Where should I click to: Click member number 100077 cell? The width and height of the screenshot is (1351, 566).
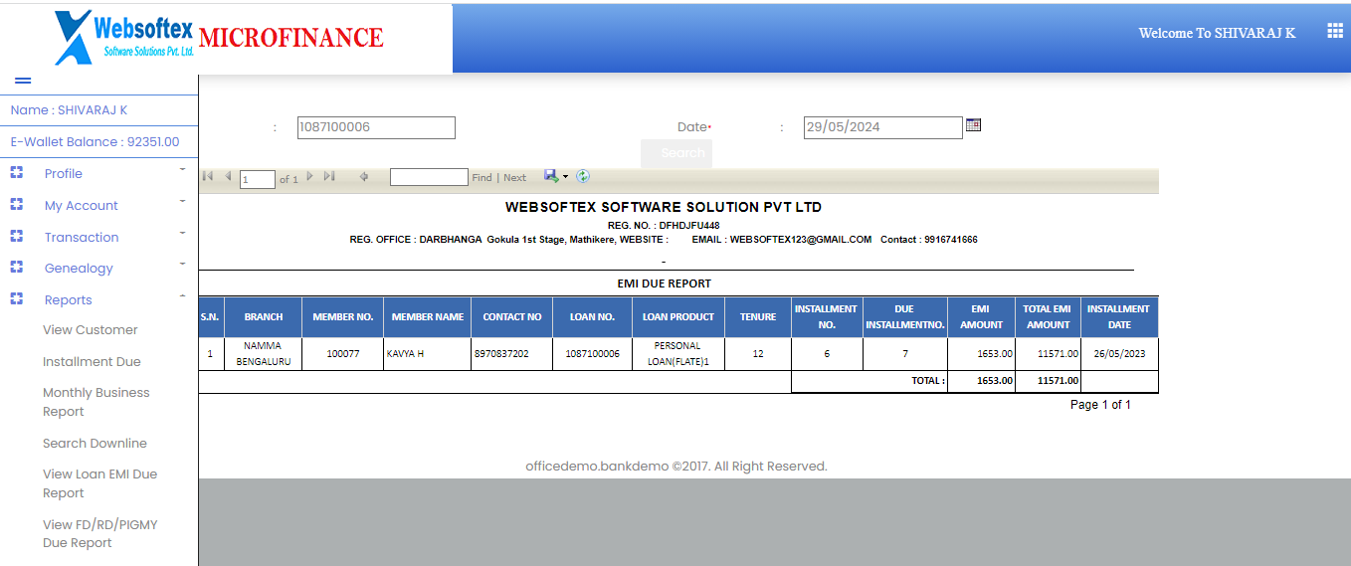342,353
